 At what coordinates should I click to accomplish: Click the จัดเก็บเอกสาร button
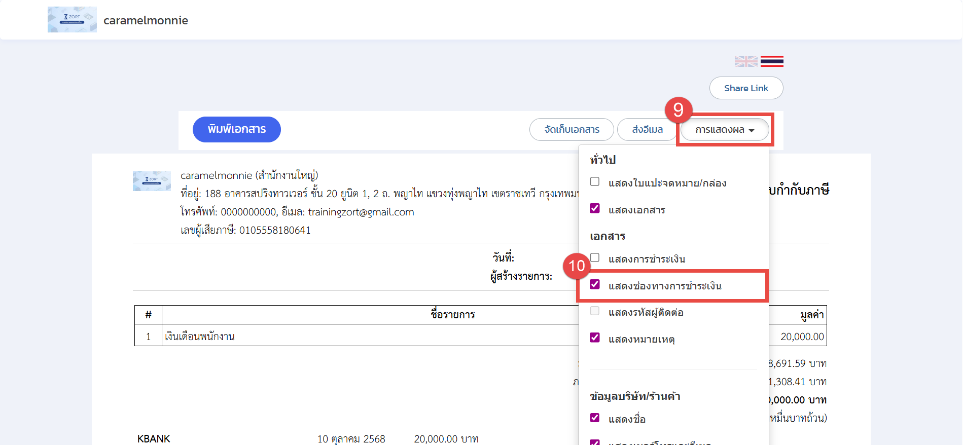pyautogui.click(x=571, y=130)
